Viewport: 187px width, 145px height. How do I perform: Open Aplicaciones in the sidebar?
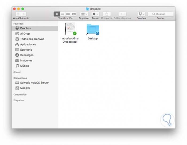coord(35,44)
